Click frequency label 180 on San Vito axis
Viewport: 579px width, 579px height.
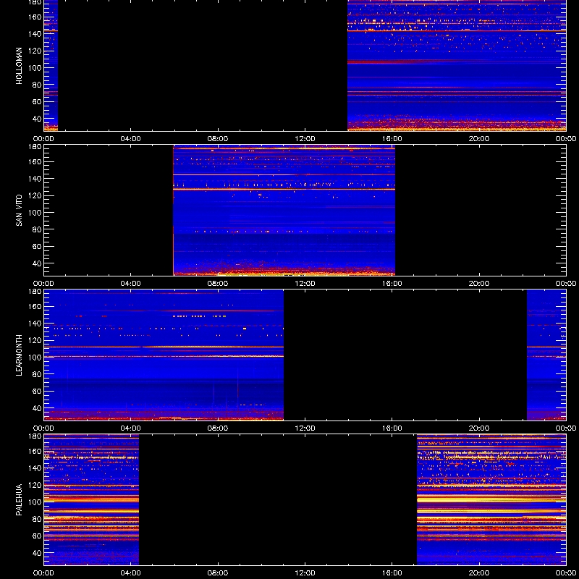[36, 147]
